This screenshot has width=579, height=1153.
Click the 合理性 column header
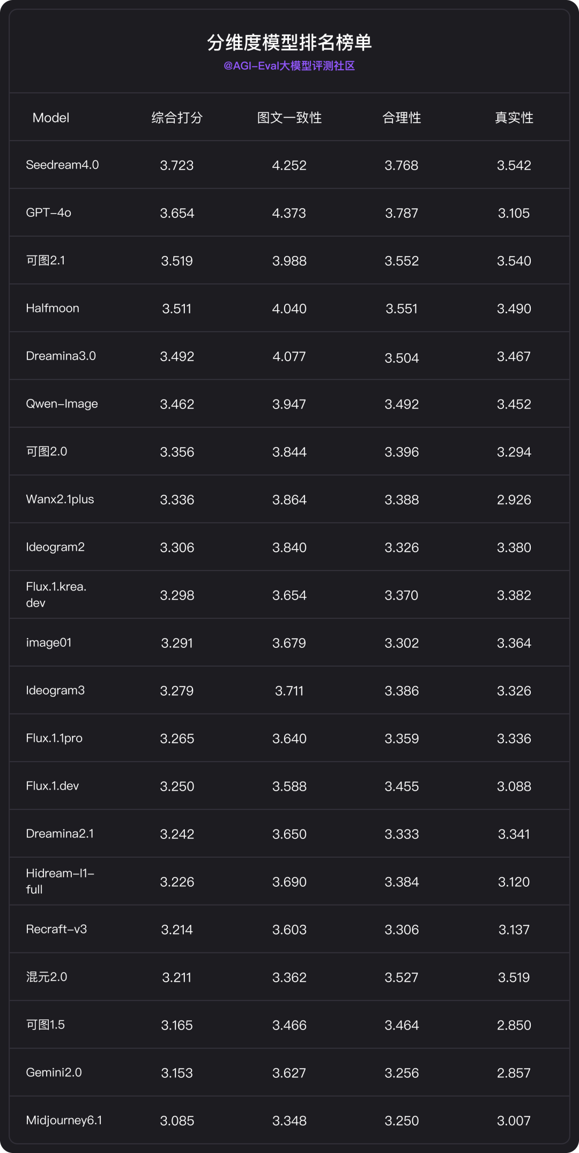click(402, 118)
